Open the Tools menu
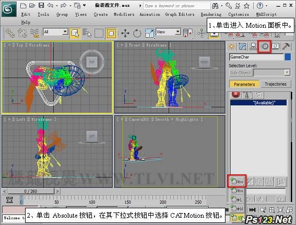The image size is (296, 225). [x=43, y=14]
